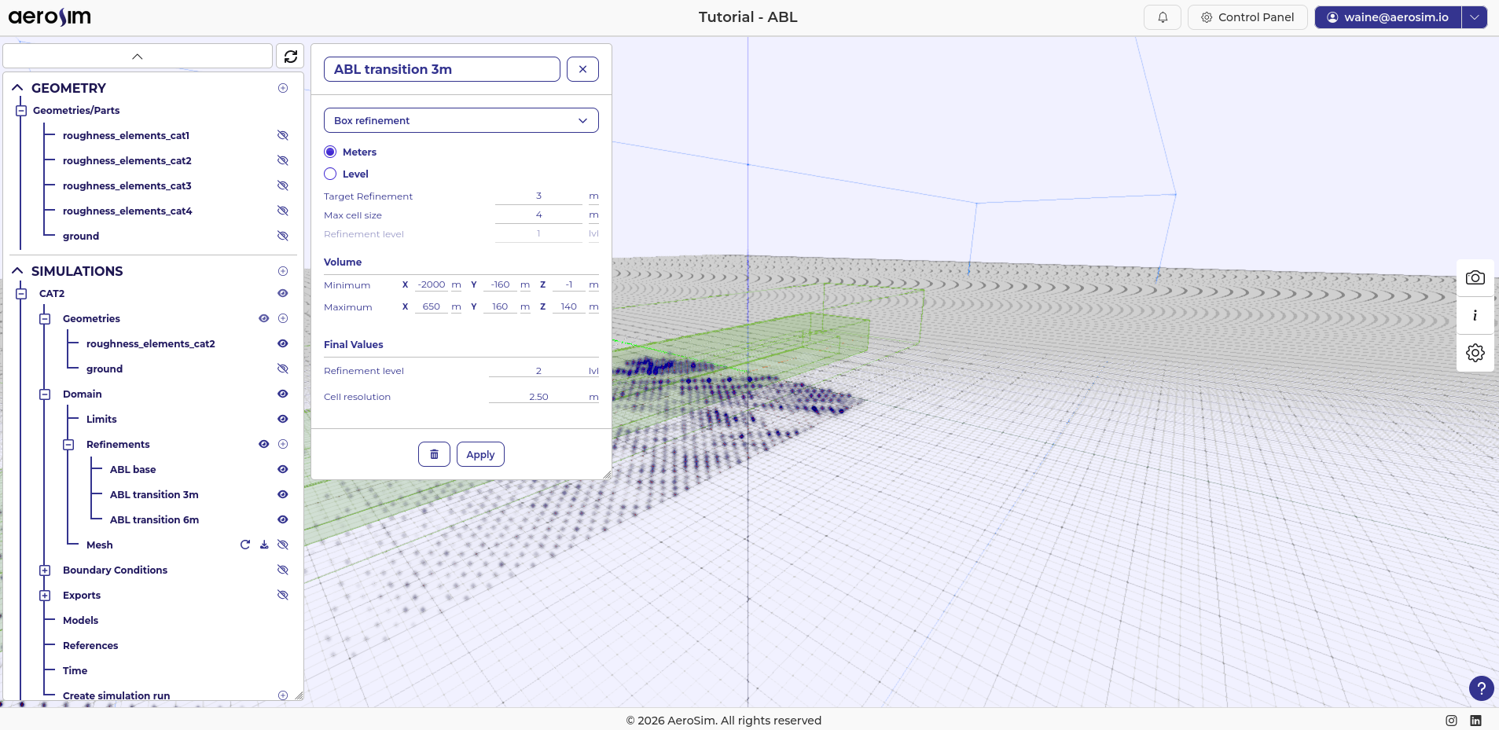This screenshot has width=1499, height=730.
Task: Open the Box refinement dropdown
Action: [461, 120]
